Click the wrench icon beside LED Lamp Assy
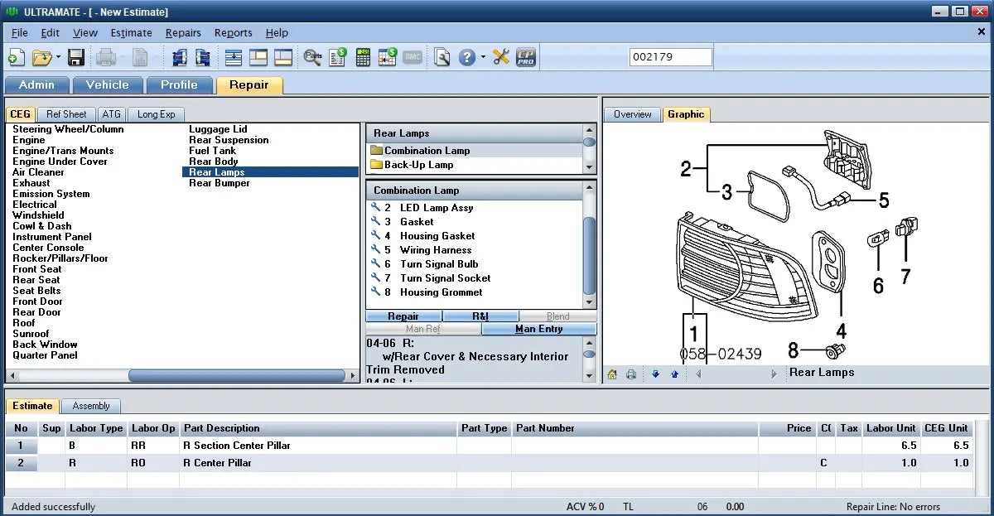This screenshot has height=516, width=994. click(x=376, y=208)
